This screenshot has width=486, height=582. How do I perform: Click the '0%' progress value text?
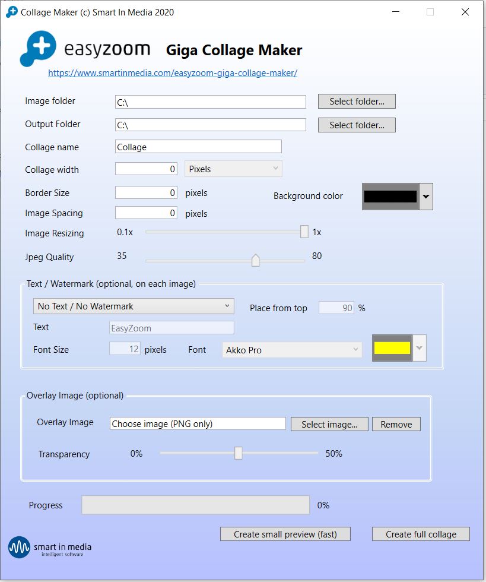[323, 505]
